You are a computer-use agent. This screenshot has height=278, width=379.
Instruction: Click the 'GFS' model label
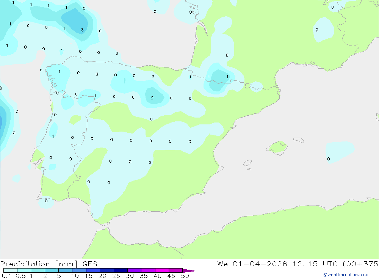[x=90, y=264]
